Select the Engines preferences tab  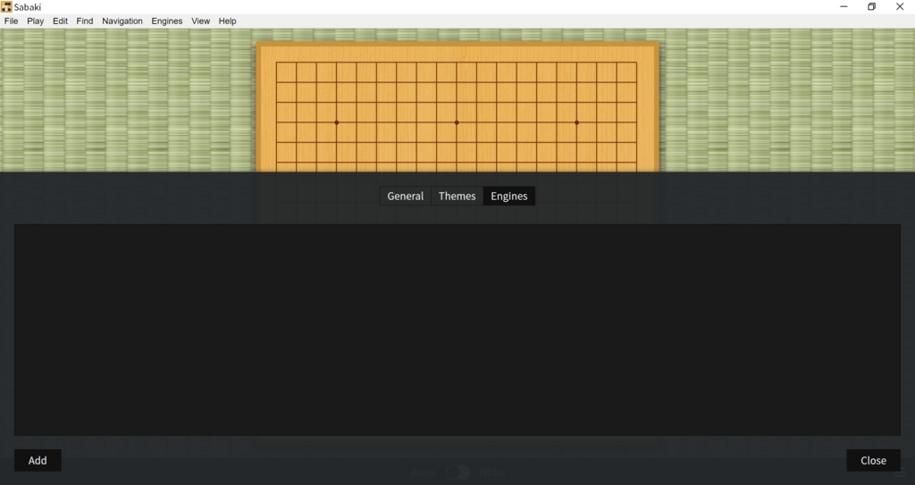point(508,197)
